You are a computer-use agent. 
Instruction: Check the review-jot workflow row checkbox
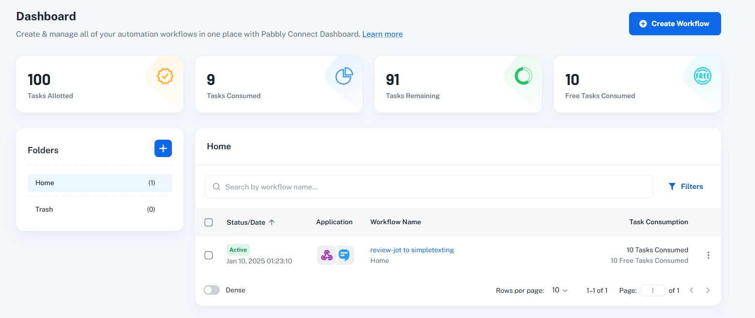209,255
